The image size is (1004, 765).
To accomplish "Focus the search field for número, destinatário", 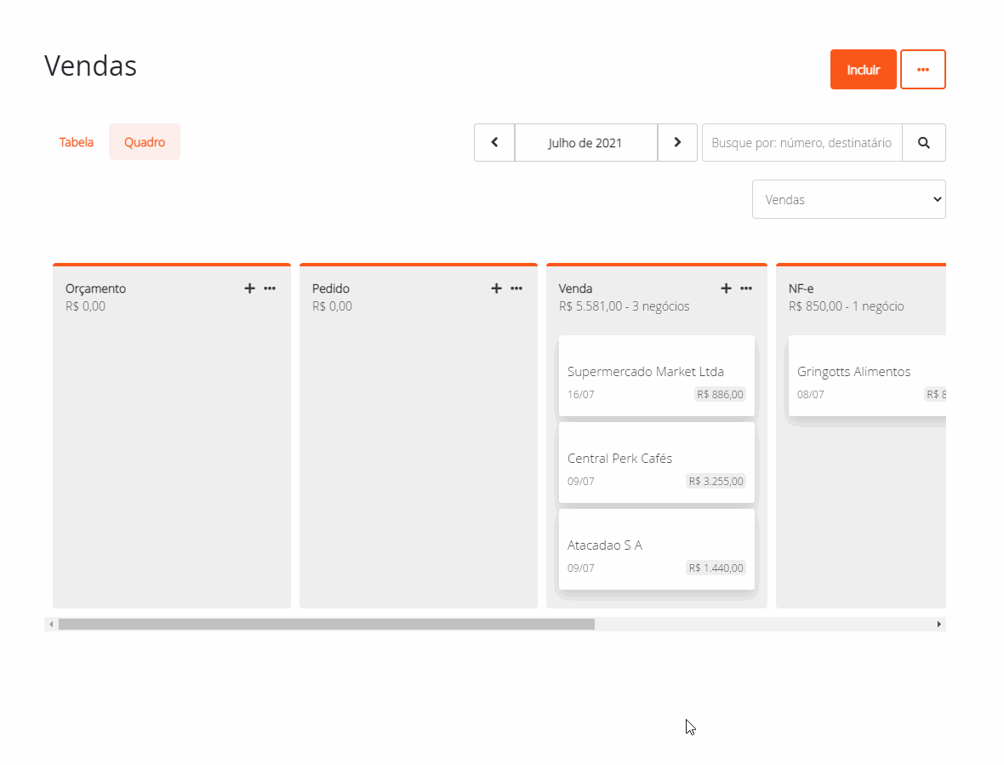I will click(802, 142).
